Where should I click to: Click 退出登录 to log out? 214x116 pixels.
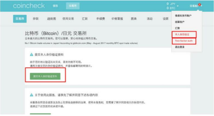click(180, 47)
